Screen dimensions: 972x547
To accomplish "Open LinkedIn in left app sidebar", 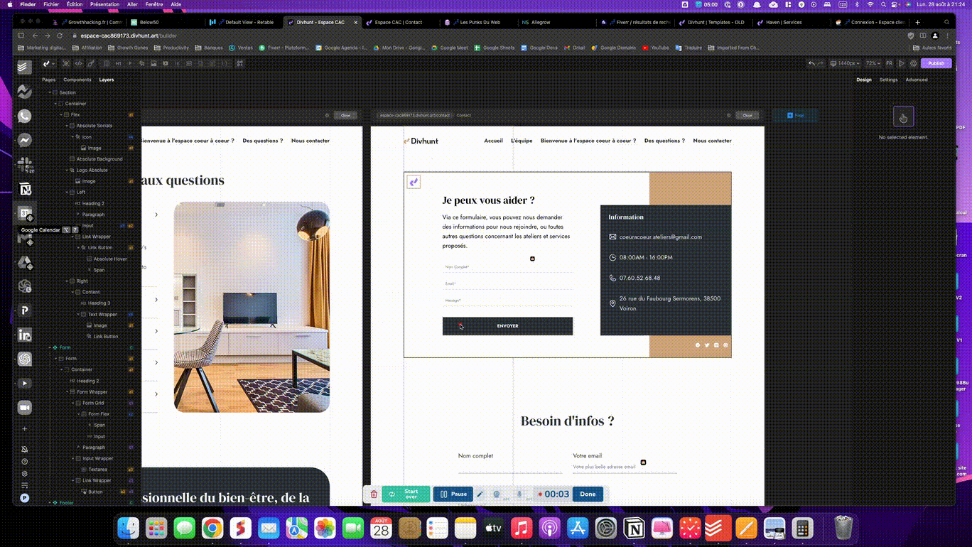I will pyautogui.click(x=25, y=335).
